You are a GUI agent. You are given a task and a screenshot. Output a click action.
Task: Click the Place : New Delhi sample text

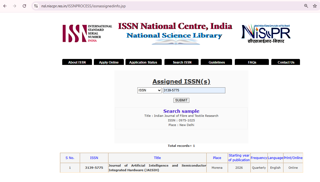click(181, 125)
